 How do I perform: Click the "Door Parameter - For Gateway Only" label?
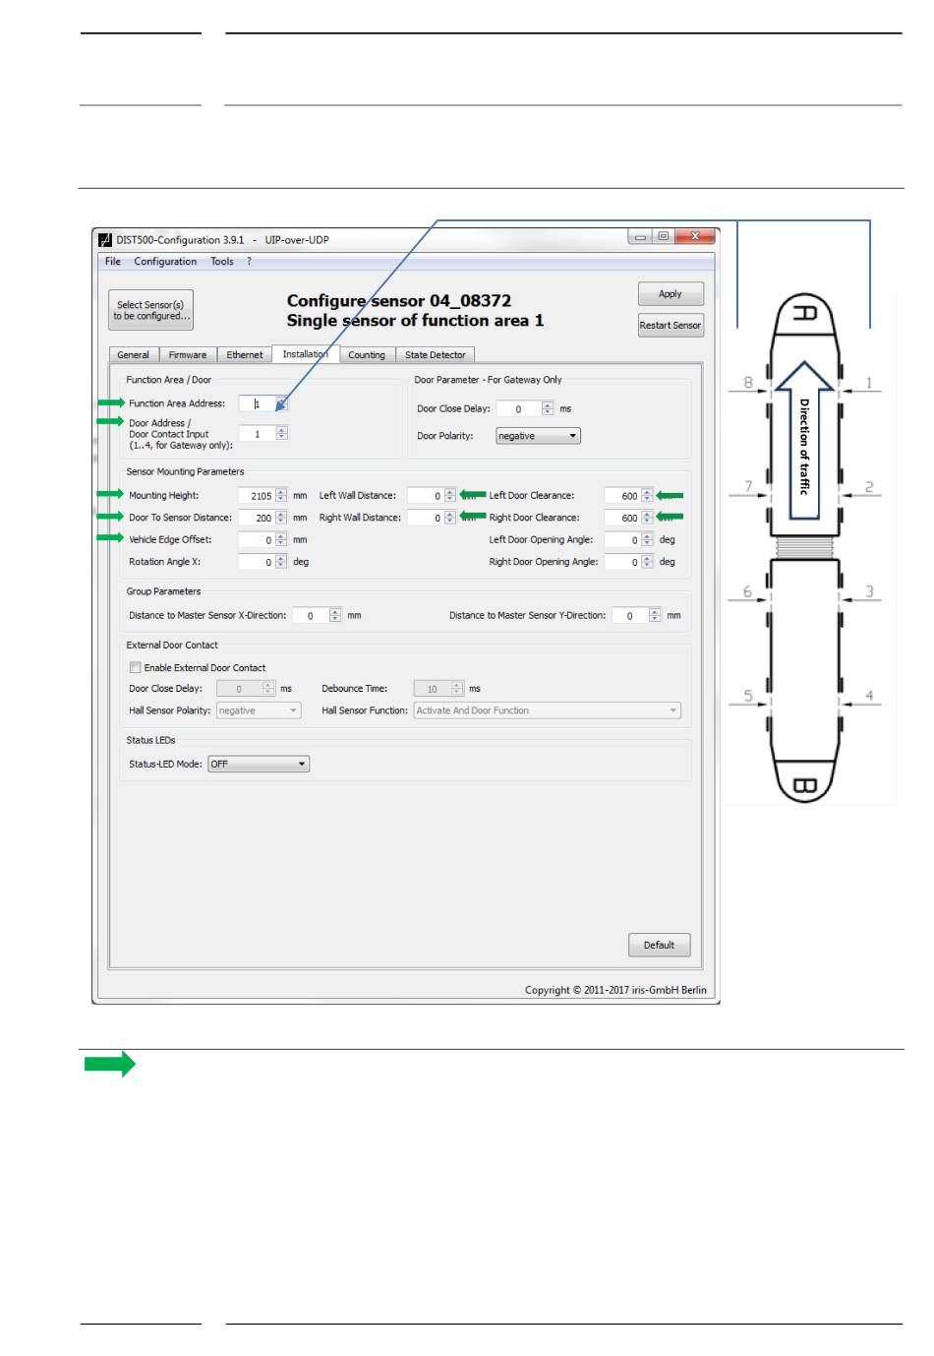[488, 380]
